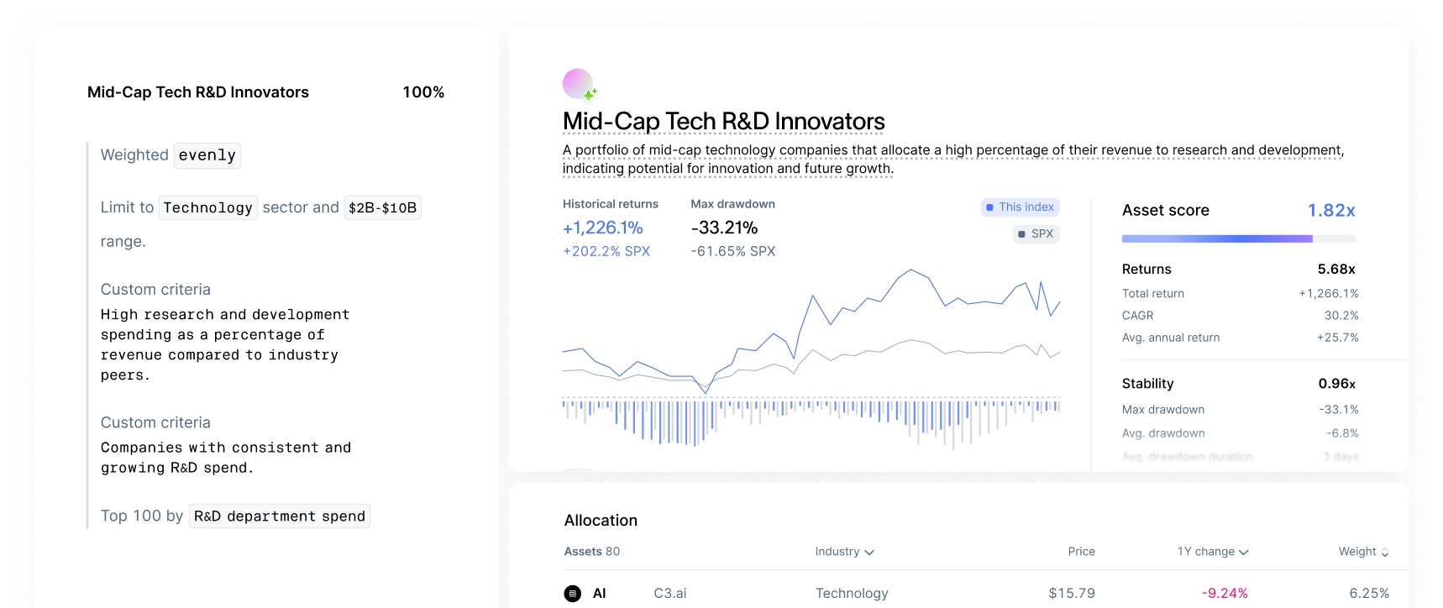
Task: Edit the Mid-Cap Tech R&D Innovators title
Action: (723, 122)
